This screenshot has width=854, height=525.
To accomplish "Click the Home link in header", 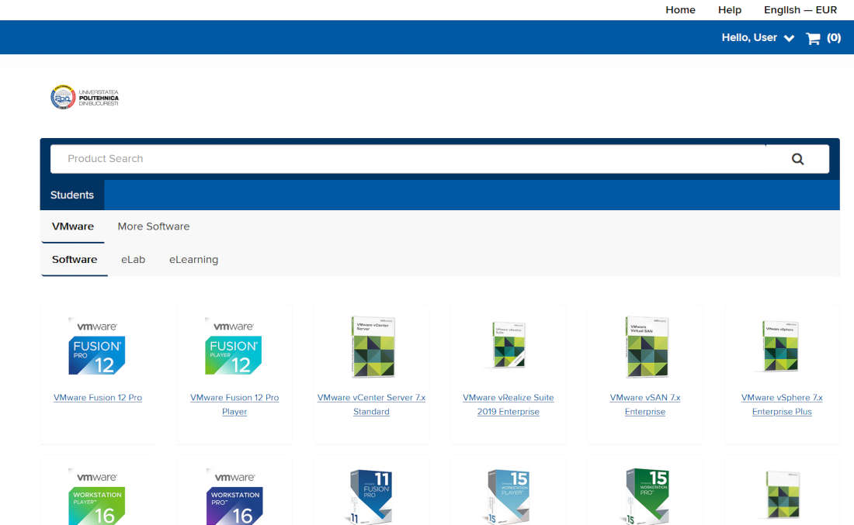I will pyautogui.click(x=680, y=10).
